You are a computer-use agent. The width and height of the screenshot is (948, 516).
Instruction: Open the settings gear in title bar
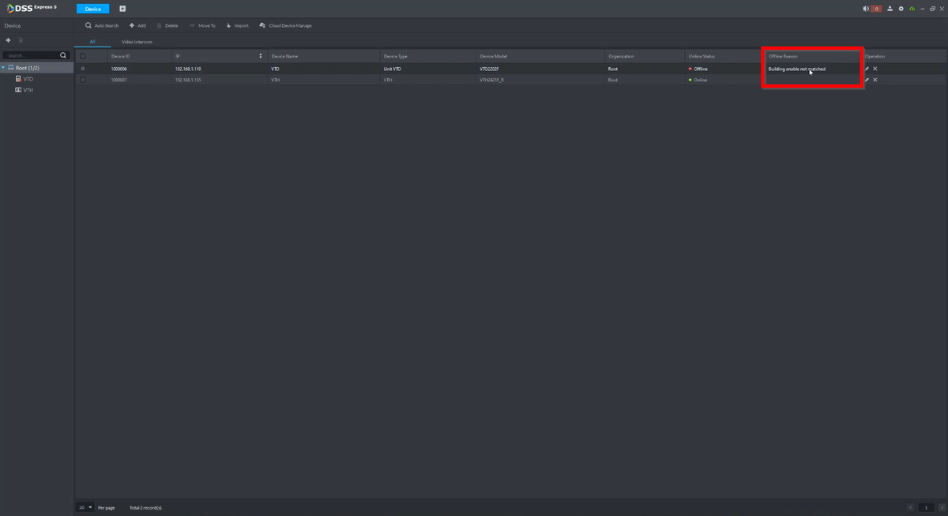coord(901,9)
